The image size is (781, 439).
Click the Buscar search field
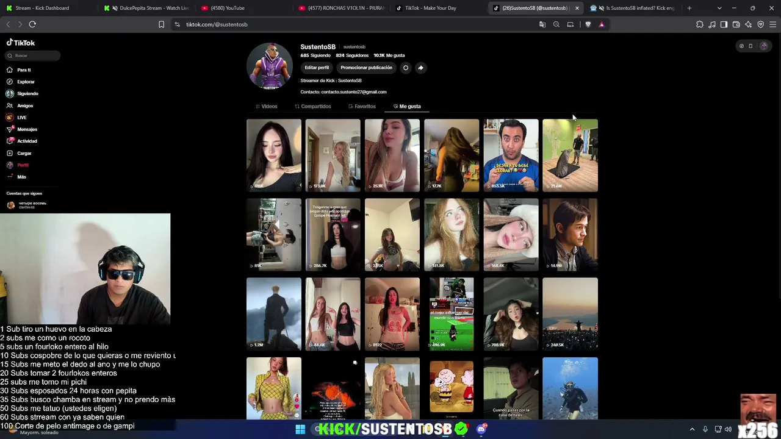point(33,55)
